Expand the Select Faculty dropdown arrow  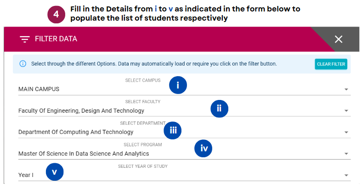[x=346, y=111]
